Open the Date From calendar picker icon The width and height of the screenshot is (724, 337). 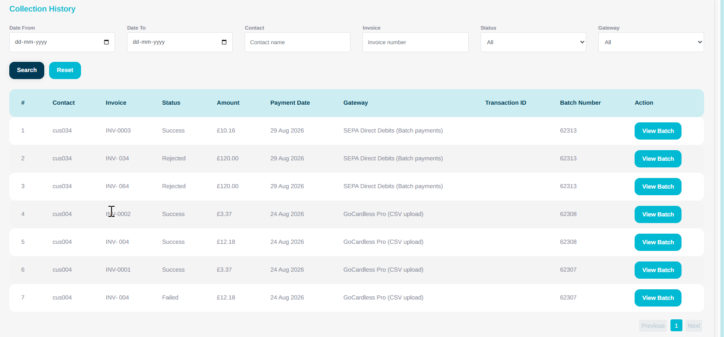click(x=106, y=42)
